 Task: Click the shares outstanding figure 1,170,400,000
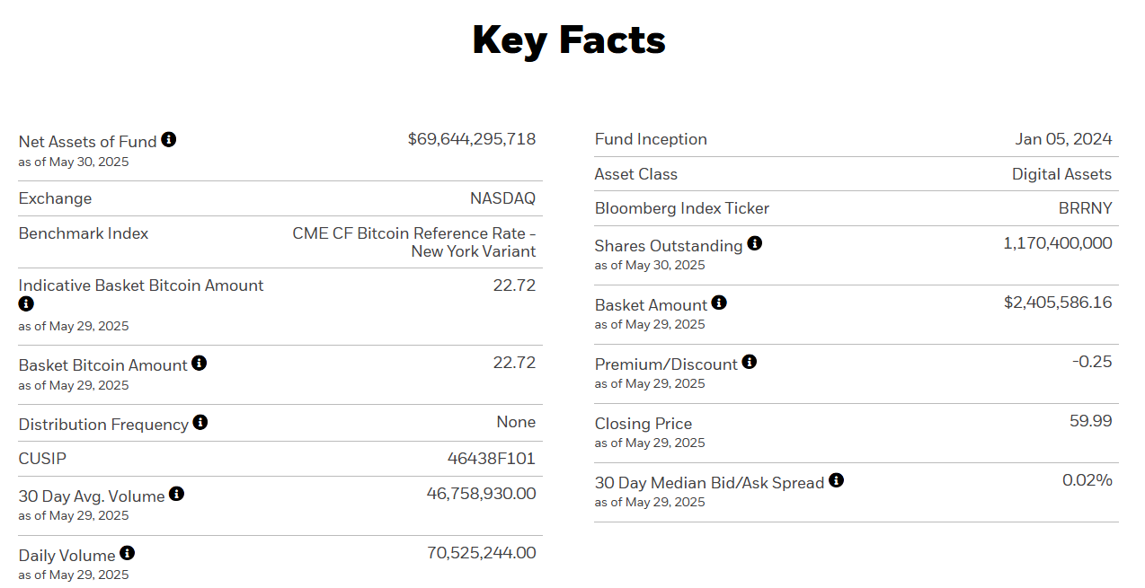pyautogui.click(x=1057, y=243)
